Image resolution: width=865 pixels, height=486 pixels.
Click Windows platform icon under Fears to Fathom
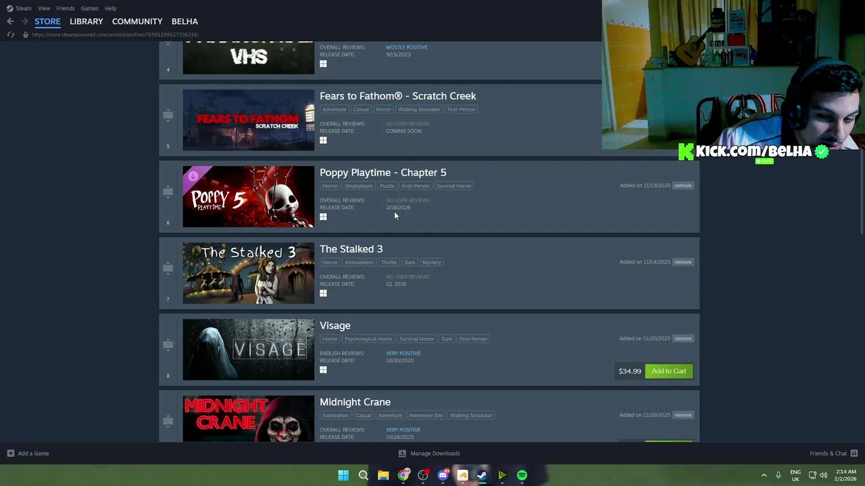pyautogui.click(x=323, y=140)
